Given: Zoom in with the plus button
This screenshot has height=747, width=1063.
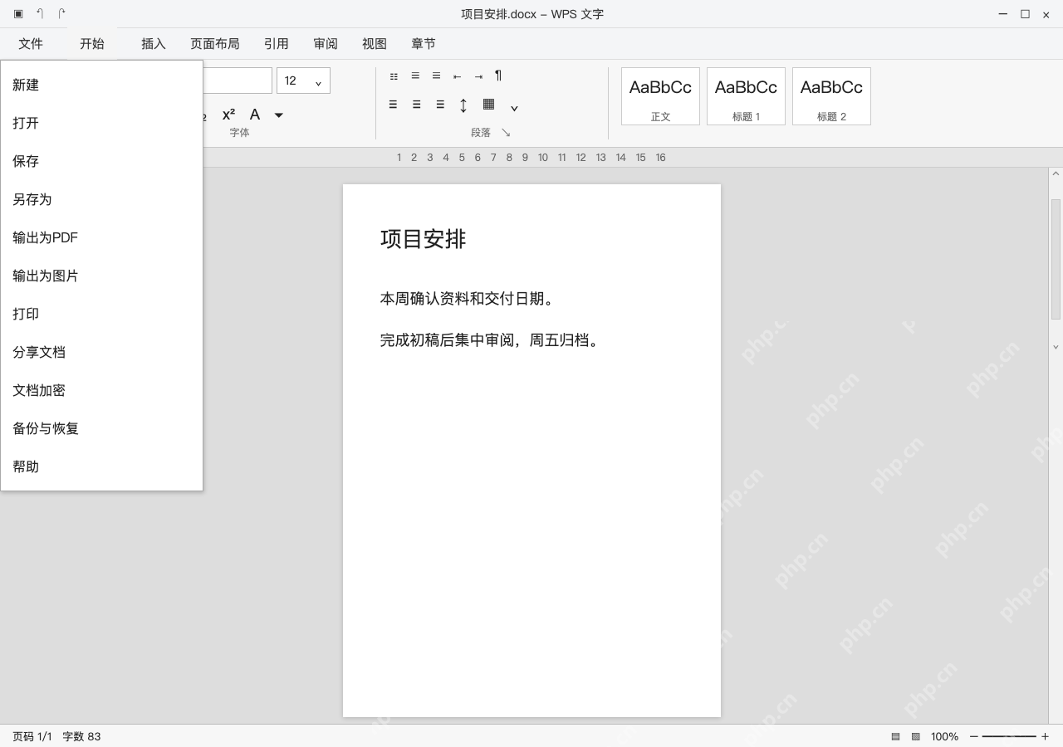Looking at the screenshot, I should 1045,736.
